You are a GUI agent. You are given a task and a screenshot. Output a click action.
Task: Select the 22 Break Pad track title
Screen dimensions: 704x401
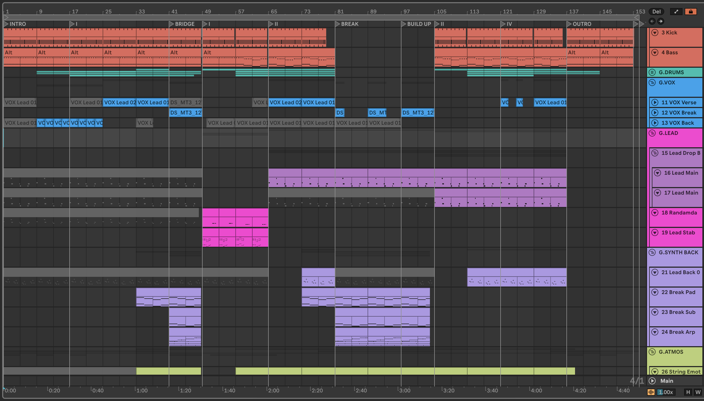[x=678, y=292]
